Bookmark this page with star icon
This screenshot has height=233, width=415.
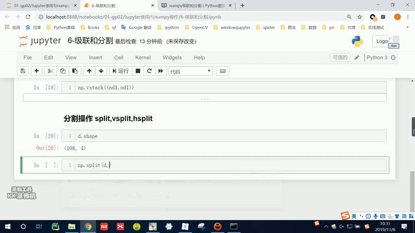click(x=359, y=17)
